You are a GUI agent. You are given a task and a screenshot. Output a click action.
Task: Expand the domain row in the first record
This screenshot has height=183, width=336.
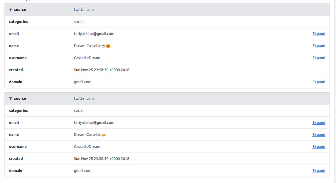point(319,82)
